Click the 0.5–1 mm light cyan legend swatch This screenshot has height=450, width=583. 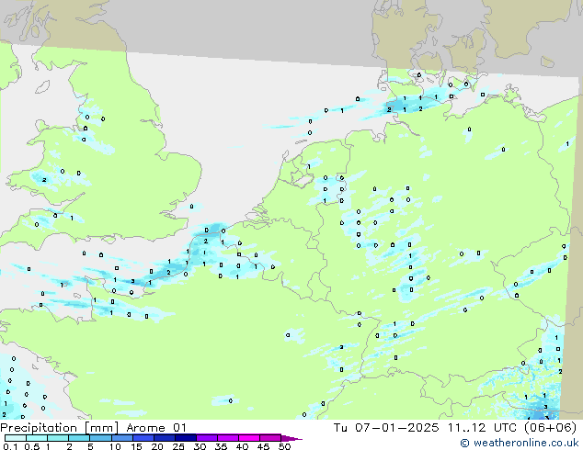pyautogui.click(x=37, y=438)
